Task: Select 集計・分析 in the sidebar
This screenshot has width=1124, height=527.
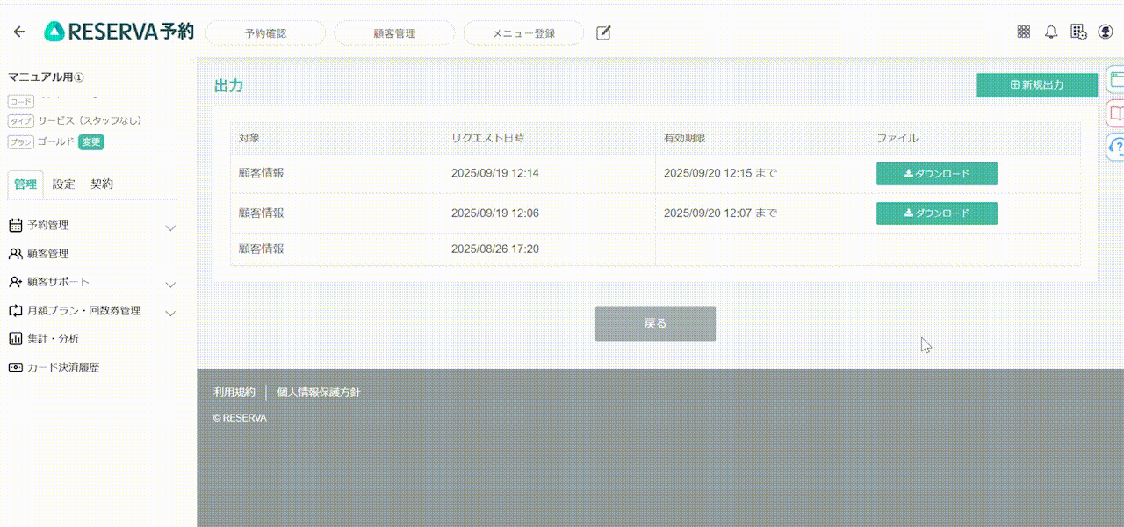Action: (x=54, y=338)
